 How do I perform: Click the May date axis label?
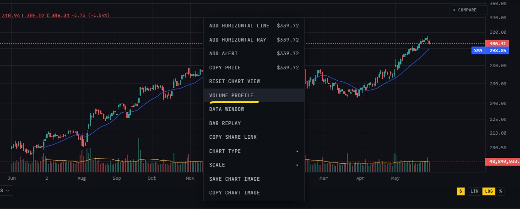pos(395,178)
